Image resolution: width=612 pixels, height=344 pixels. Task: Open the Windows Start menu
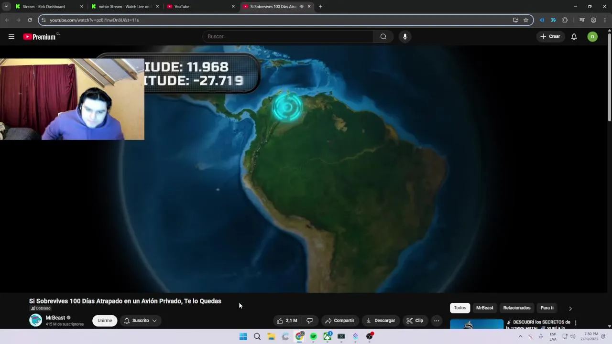click(243, 336)
